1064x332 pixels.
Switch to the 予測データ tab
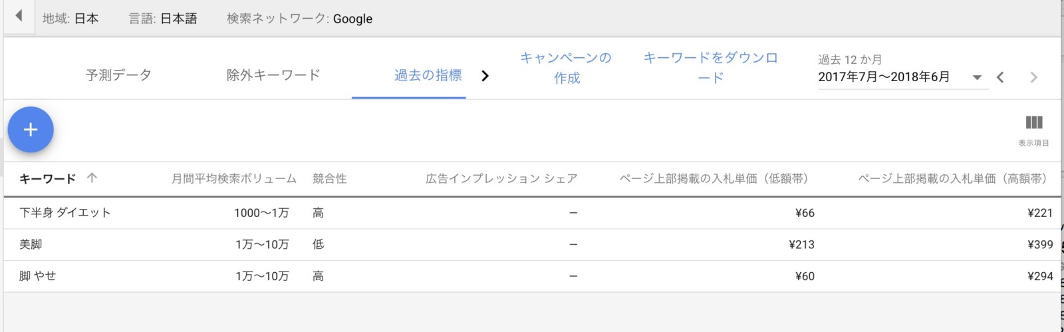click(118, 75)
